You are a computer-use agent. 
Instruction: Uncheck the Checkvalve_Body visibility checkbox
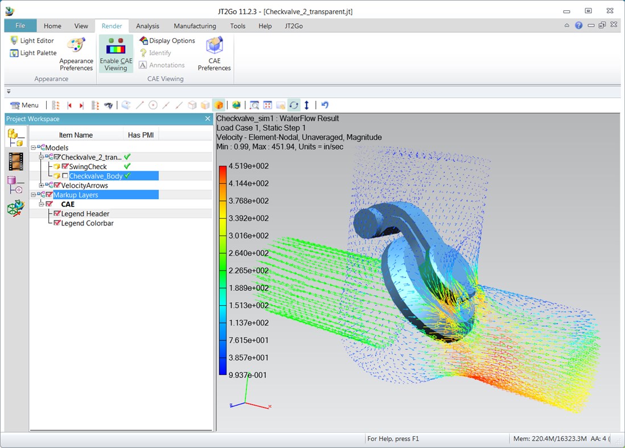coord(65,175)
